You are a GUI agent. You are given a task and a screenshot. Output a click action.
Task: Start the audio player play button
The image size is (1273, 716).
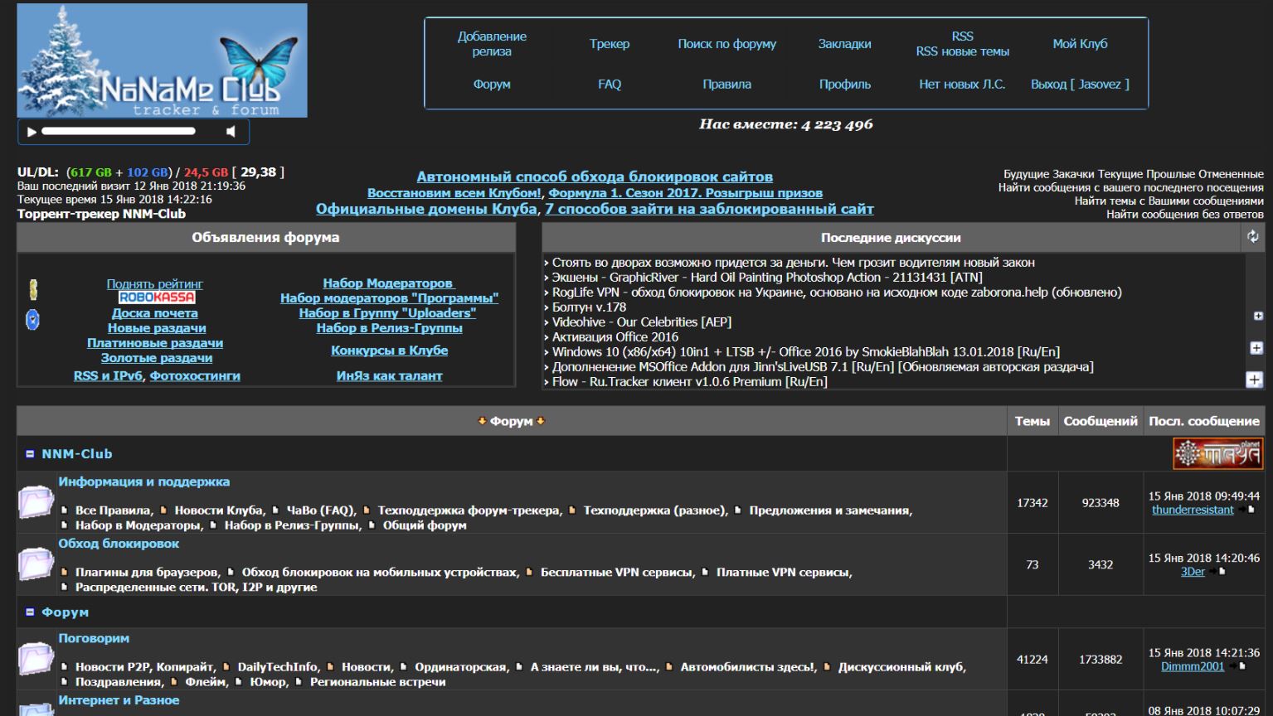coord(32,132)
